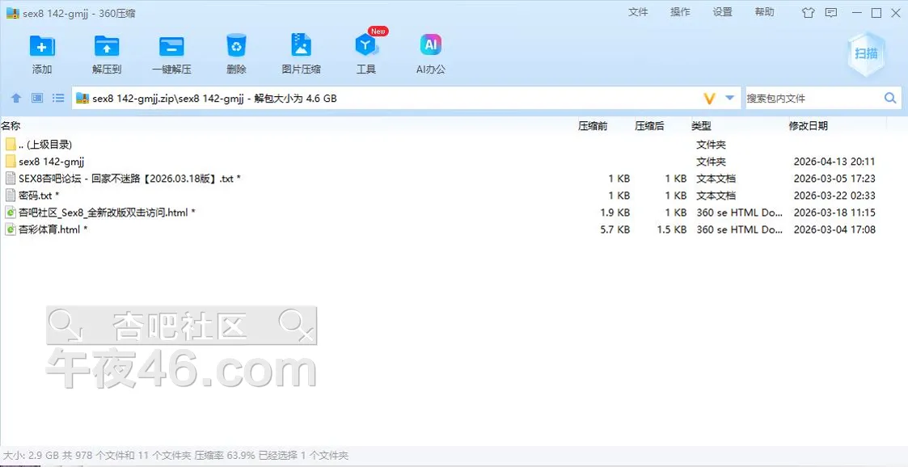
Task: Expand the address bar path dropdown arrow
Action: click(x=729, y=99)
